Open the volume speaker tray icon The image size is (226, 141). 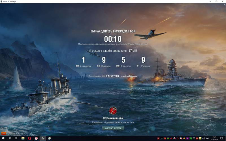[203, 138]
